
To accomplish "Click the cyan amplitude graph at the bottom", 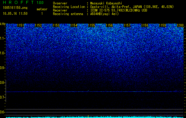I will 95,117.
